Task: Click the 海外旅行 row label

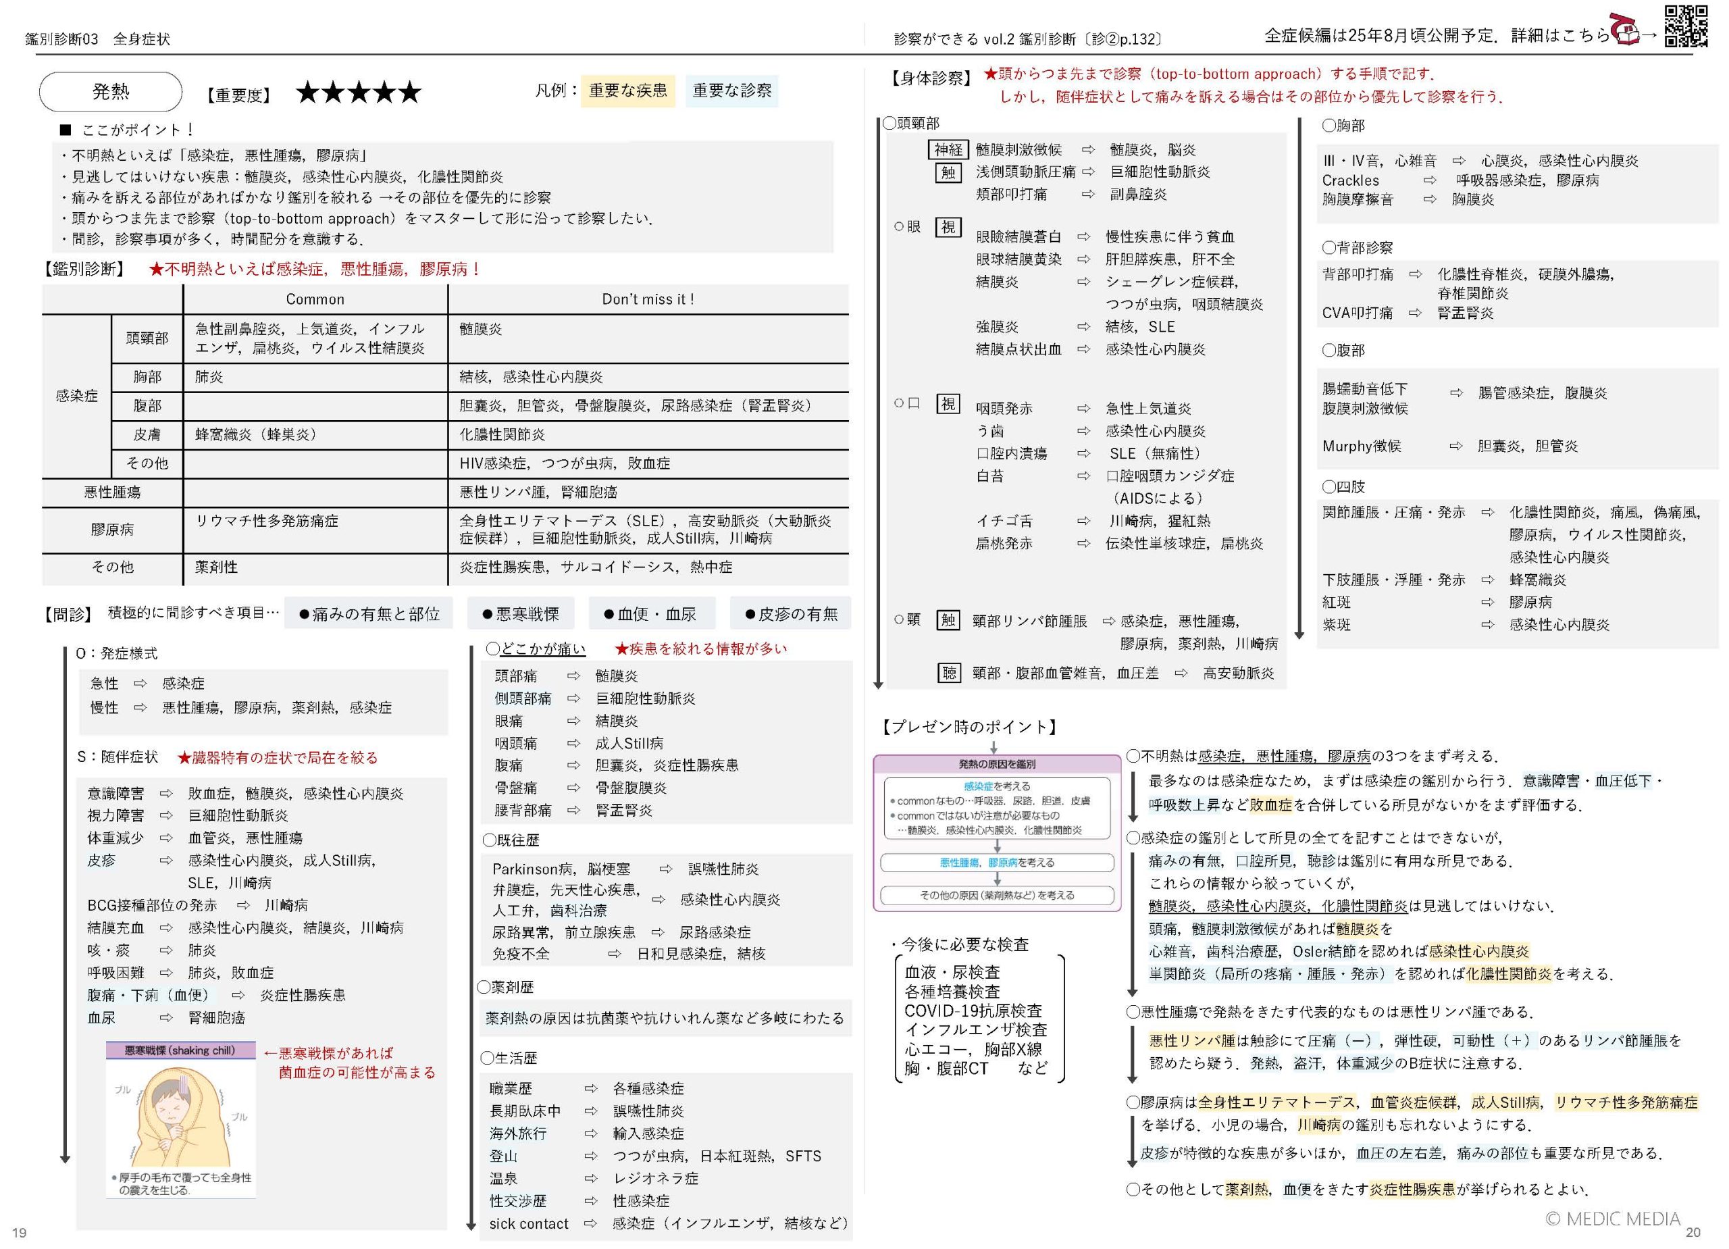Action: (x=517, y=1133)
